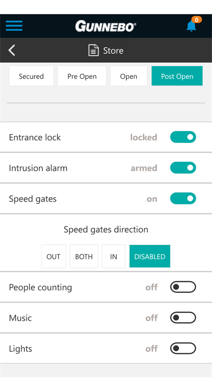Turn on the Music switch
Viewport: 212px width, 378px height.
(183, 318)
